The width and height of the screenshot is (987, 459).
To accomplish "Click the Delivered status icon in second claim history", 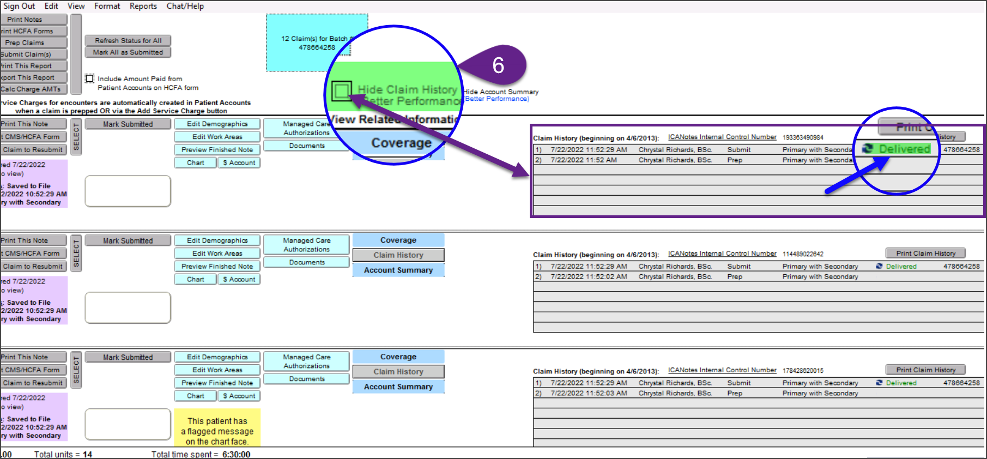I will [x=879, y=267].
